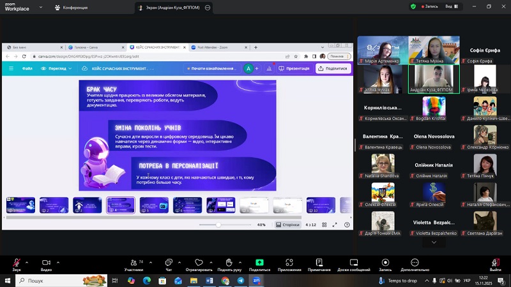Open Zoom reactions menu

point(198,262)
